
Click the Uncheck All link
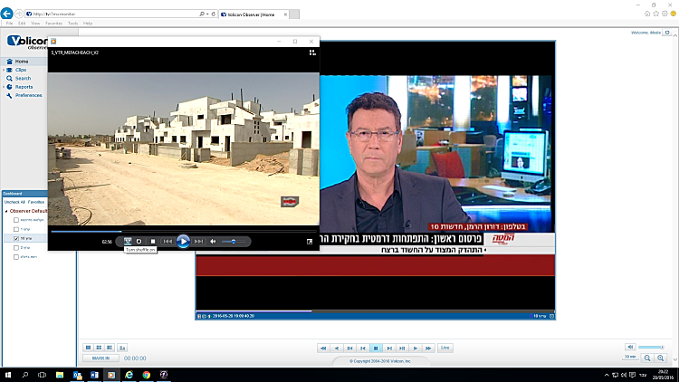[14, 202]
